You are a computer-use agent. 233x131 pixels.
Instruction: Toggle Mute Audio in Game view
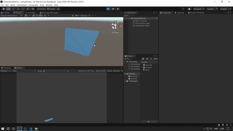click(101, 71)
